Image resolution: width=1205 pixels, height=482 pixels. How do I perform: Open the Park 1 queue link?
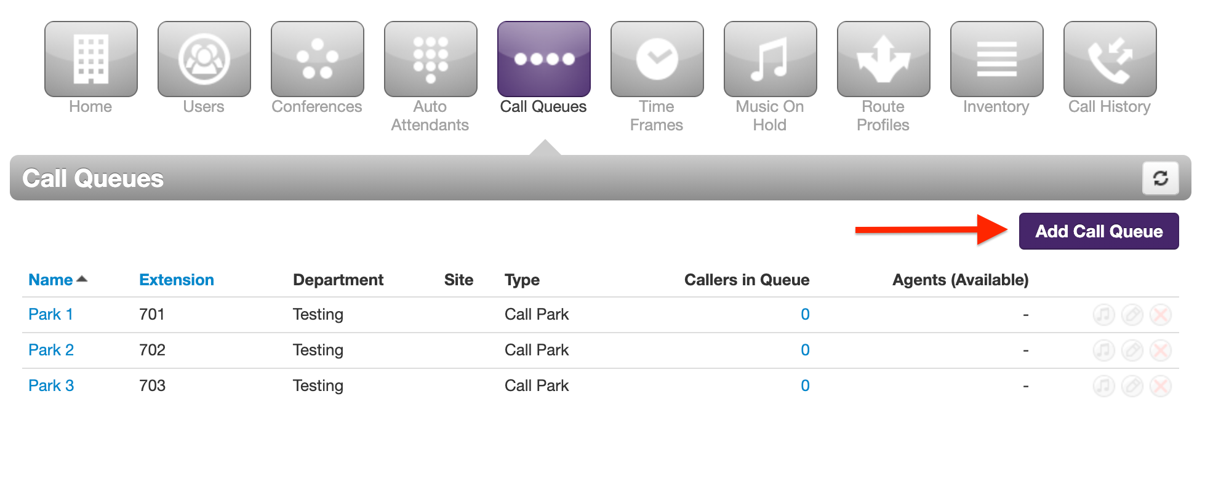coord(51,314)
